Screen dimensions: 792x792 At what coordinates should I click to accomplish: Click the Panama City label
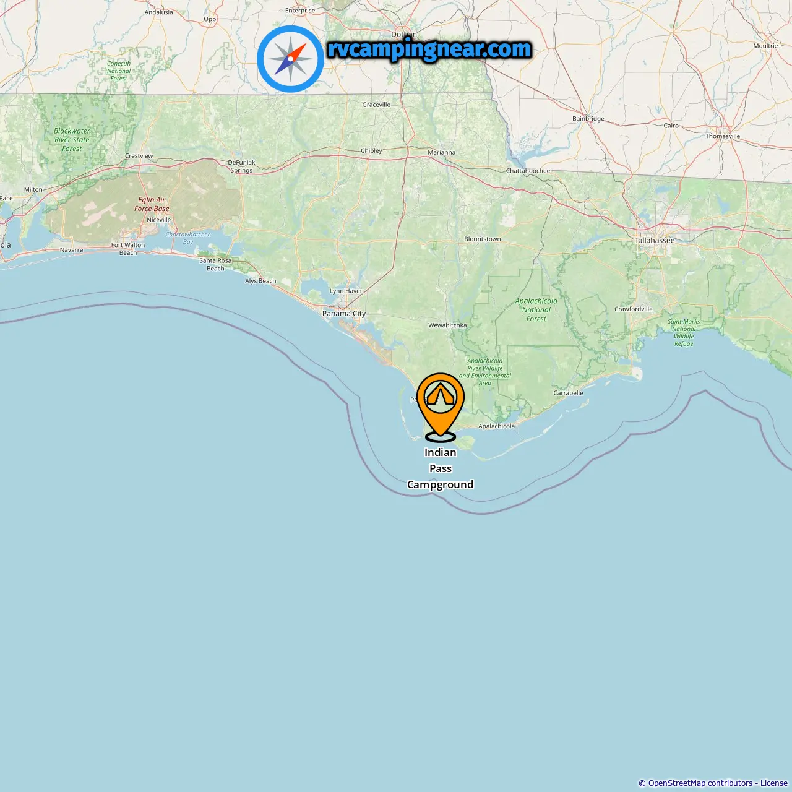point(344,314)
